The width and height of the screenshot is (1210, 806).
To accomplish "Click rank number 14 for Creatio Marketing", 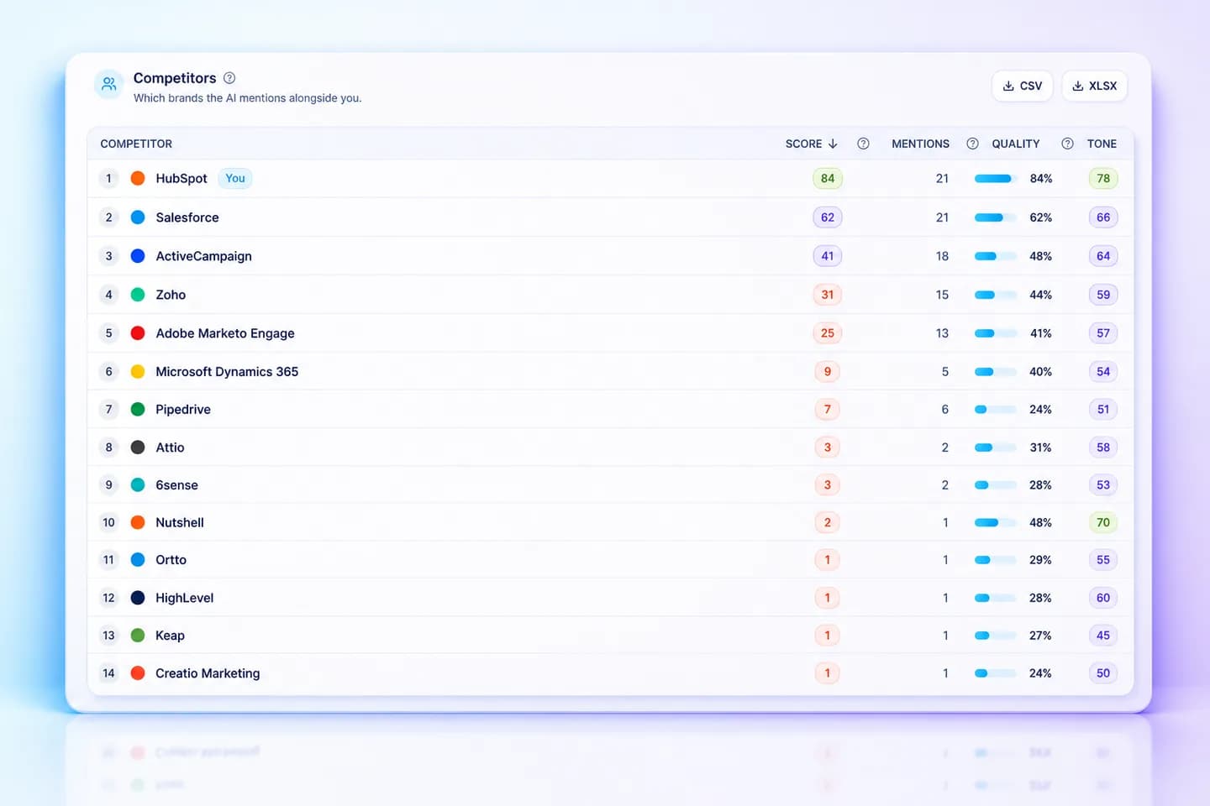I will (108, 673).
